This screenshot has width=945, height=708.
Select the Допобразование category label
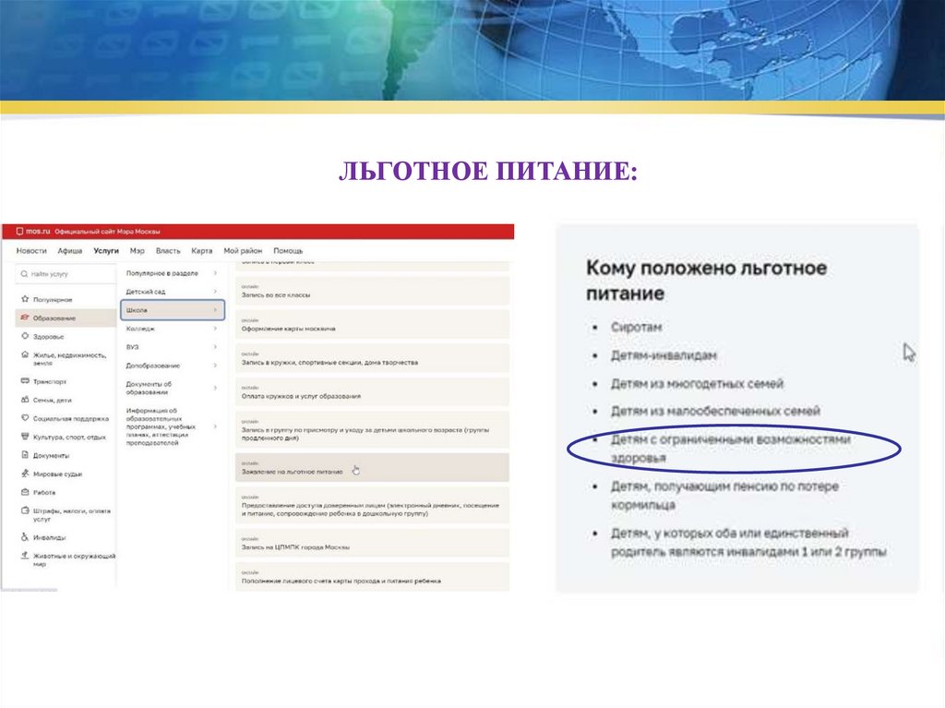click(x=153, y=366)
